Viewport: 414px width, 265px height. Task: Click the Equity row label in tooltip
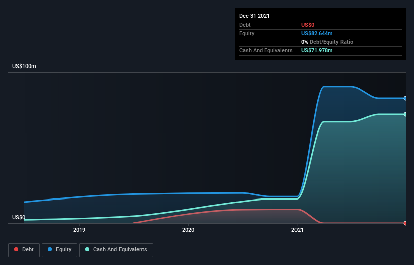247,33
